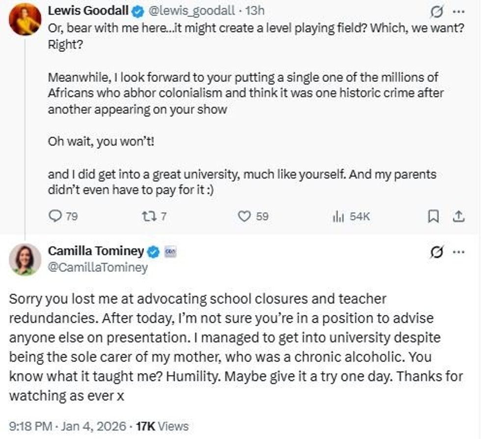This screenshot has width=481, height=439.
Task: Click the 13h timestamp
Action: tap(255, 10)
